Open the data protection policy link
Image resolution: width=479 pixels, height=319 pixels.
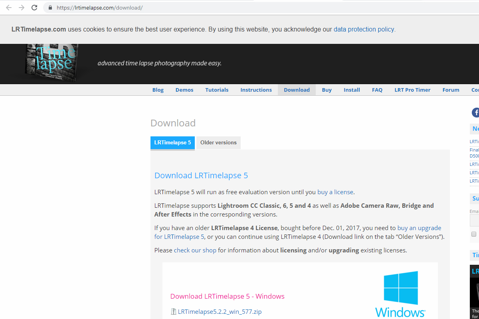(364, 29)
